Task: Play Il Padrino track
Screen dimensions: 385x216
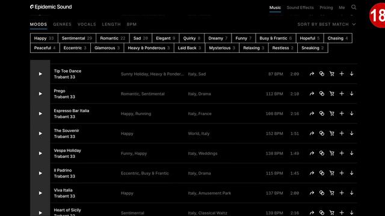Action: tap(40, 173)
